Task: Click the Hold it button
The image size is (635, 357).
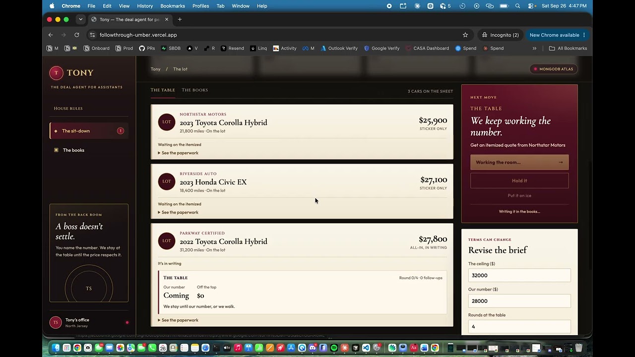Action: [519, 181]
